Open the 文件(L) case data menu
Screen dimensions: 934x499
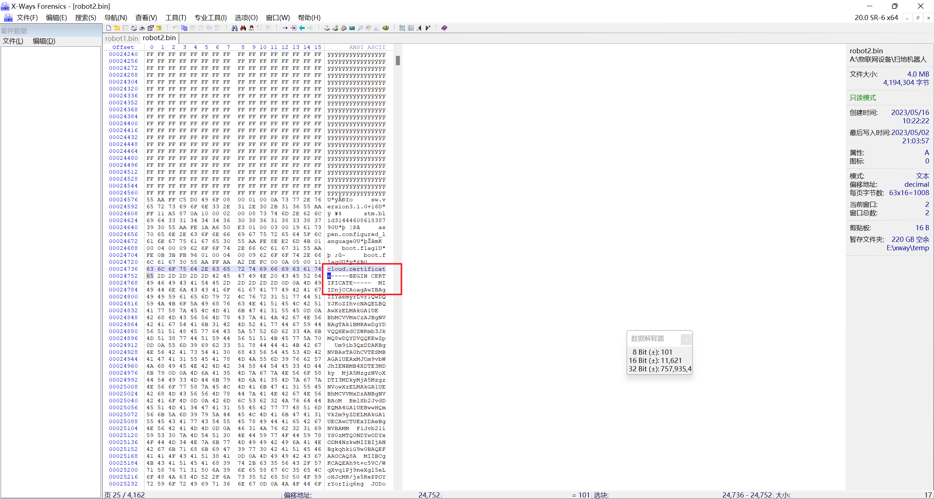(x=13, y=41)
